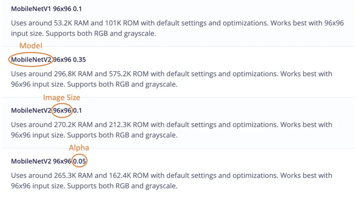This screenshot has width=357, height=199.
Task: Click the circled 96x96 image size
Action: click(62, 111)
